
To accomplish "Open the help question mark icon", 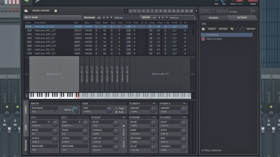I will pyautogui.click(x=56, y=11).
